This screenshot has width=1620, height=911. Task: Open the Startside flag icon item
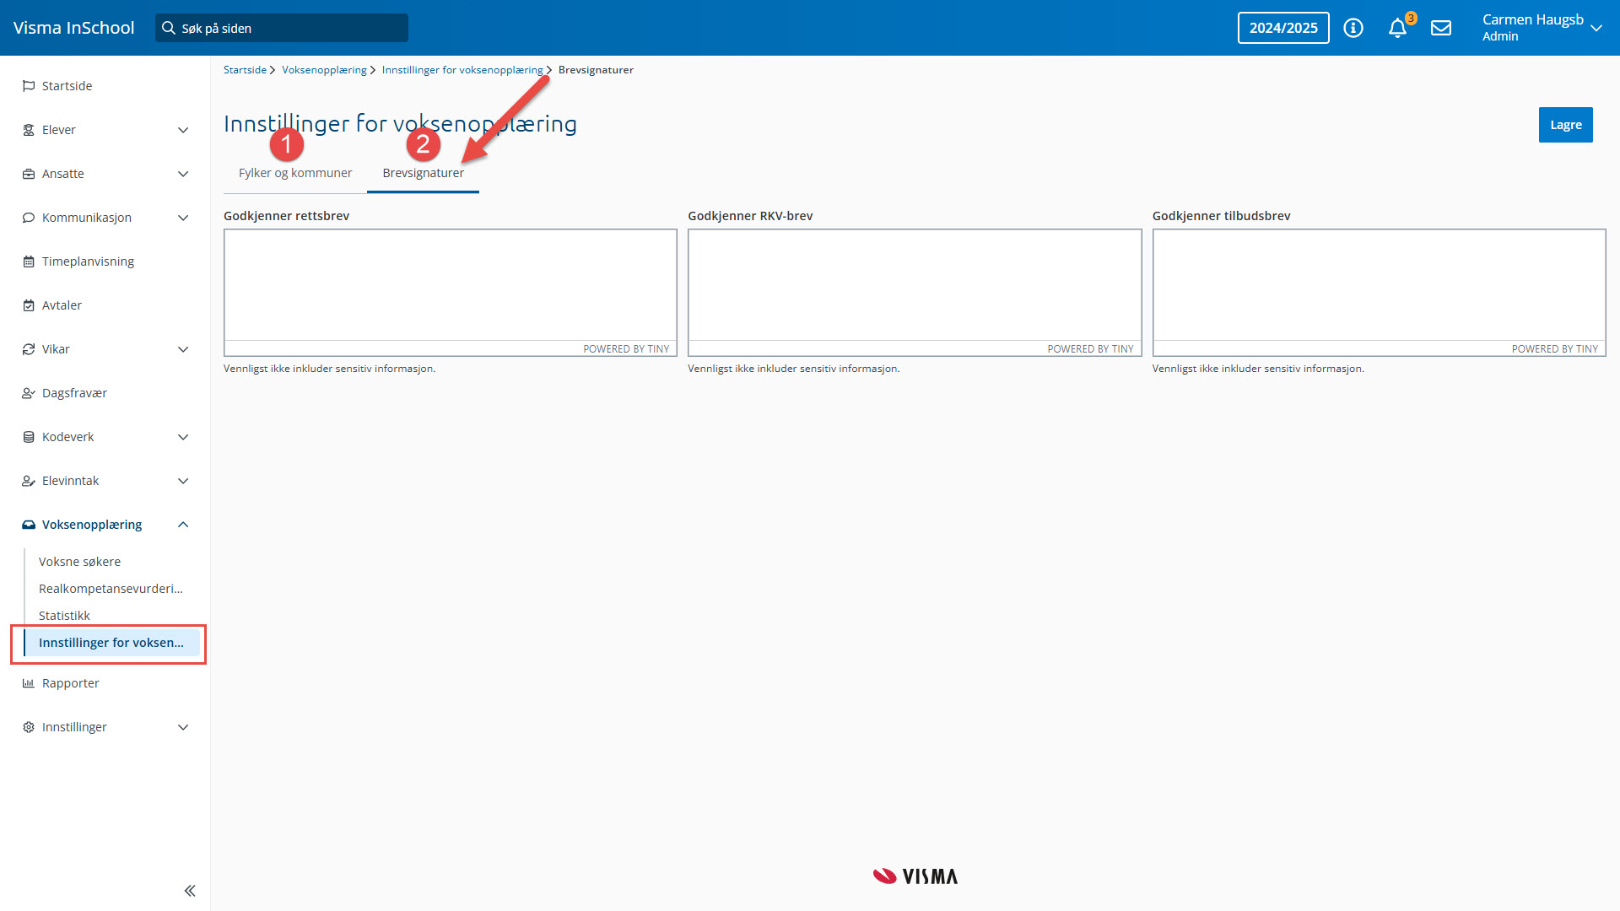29,86
